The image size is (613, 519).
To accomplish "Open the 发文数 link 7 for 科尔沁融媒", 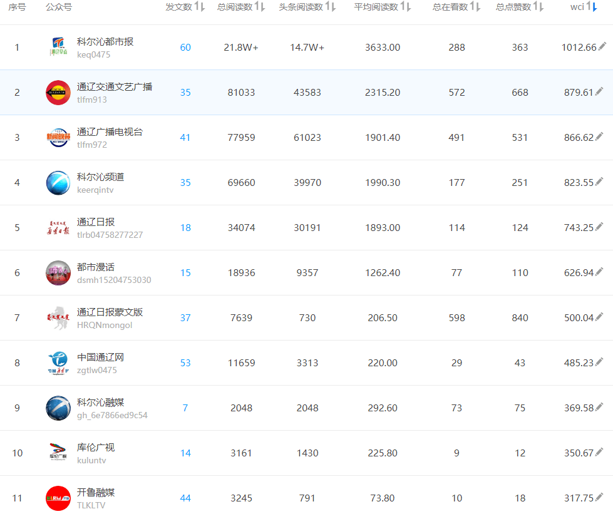I will pyautogui.click(x=185, y=408).
